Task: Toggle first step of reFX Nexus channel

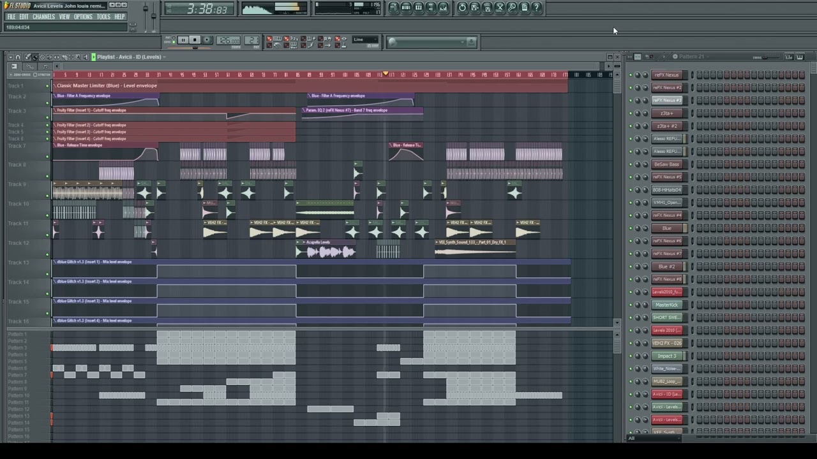Action: point(700,75)
